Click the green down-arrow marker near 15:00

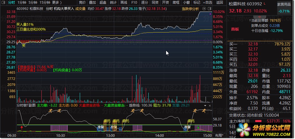pos(198,128)
